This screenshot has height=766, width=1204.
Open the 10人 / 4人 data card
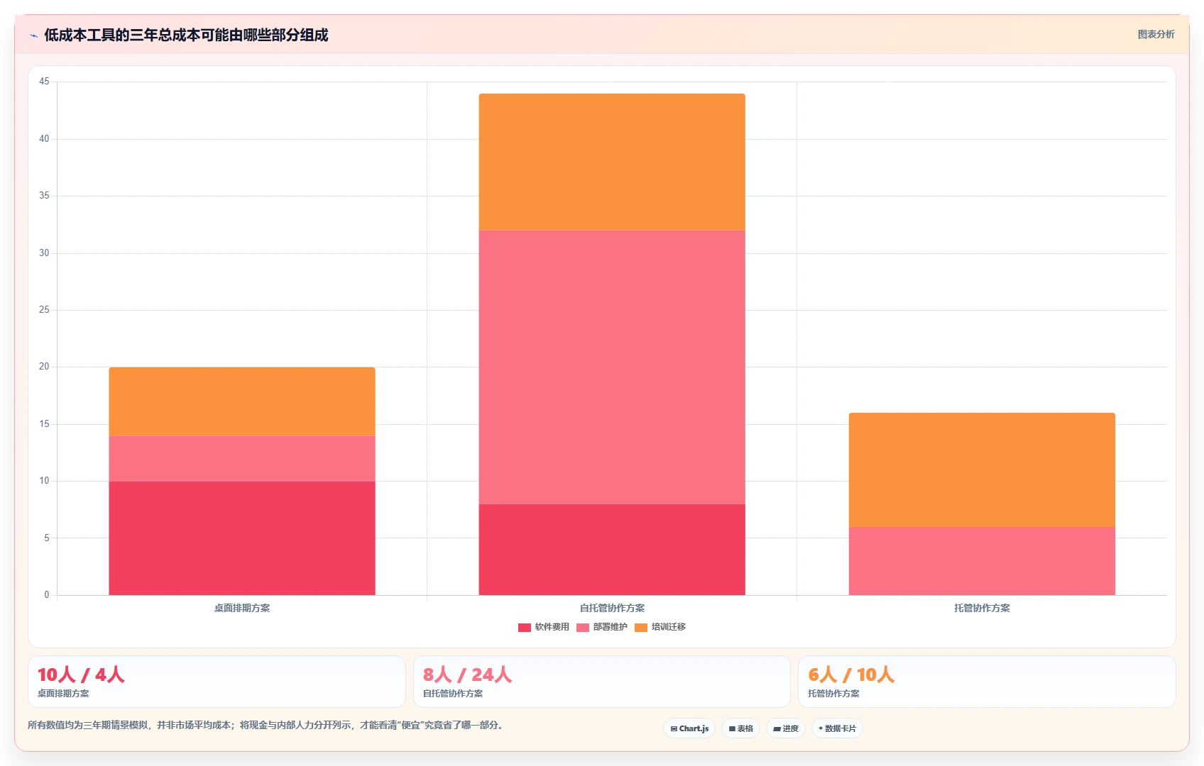click(x=217, y=682)
